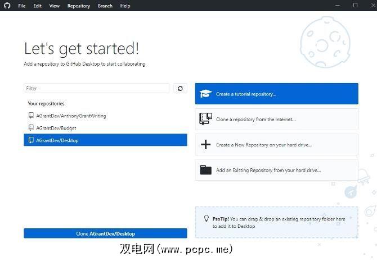Open the Branch menu
Image resolution: width=377 pixels, height=262 pixels.
[x=105, y=6]
